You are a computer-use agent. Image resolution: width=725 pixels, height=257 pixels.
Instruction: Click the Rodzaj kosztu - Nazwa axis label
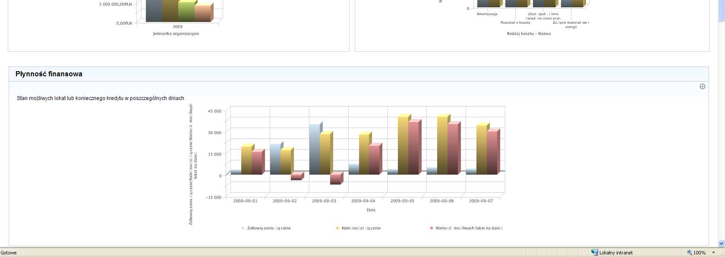click(x=529, y=34)
